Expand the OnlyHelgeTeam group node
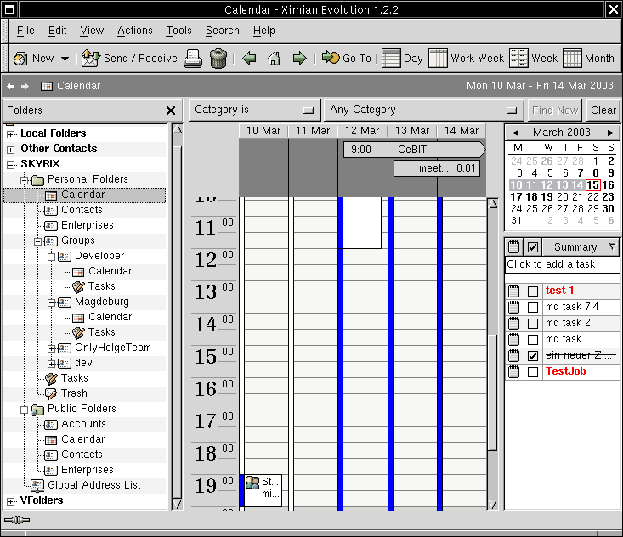 coord(52,348)
